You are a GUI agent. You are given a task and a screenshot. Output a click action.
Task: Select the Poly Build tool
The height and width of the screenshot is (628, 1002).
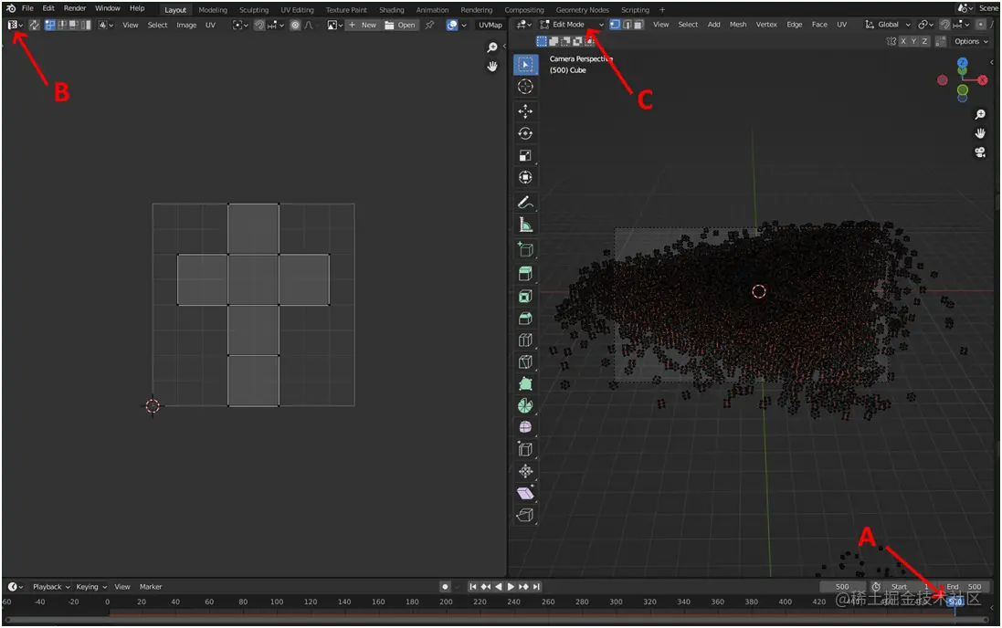coord(525,384)
